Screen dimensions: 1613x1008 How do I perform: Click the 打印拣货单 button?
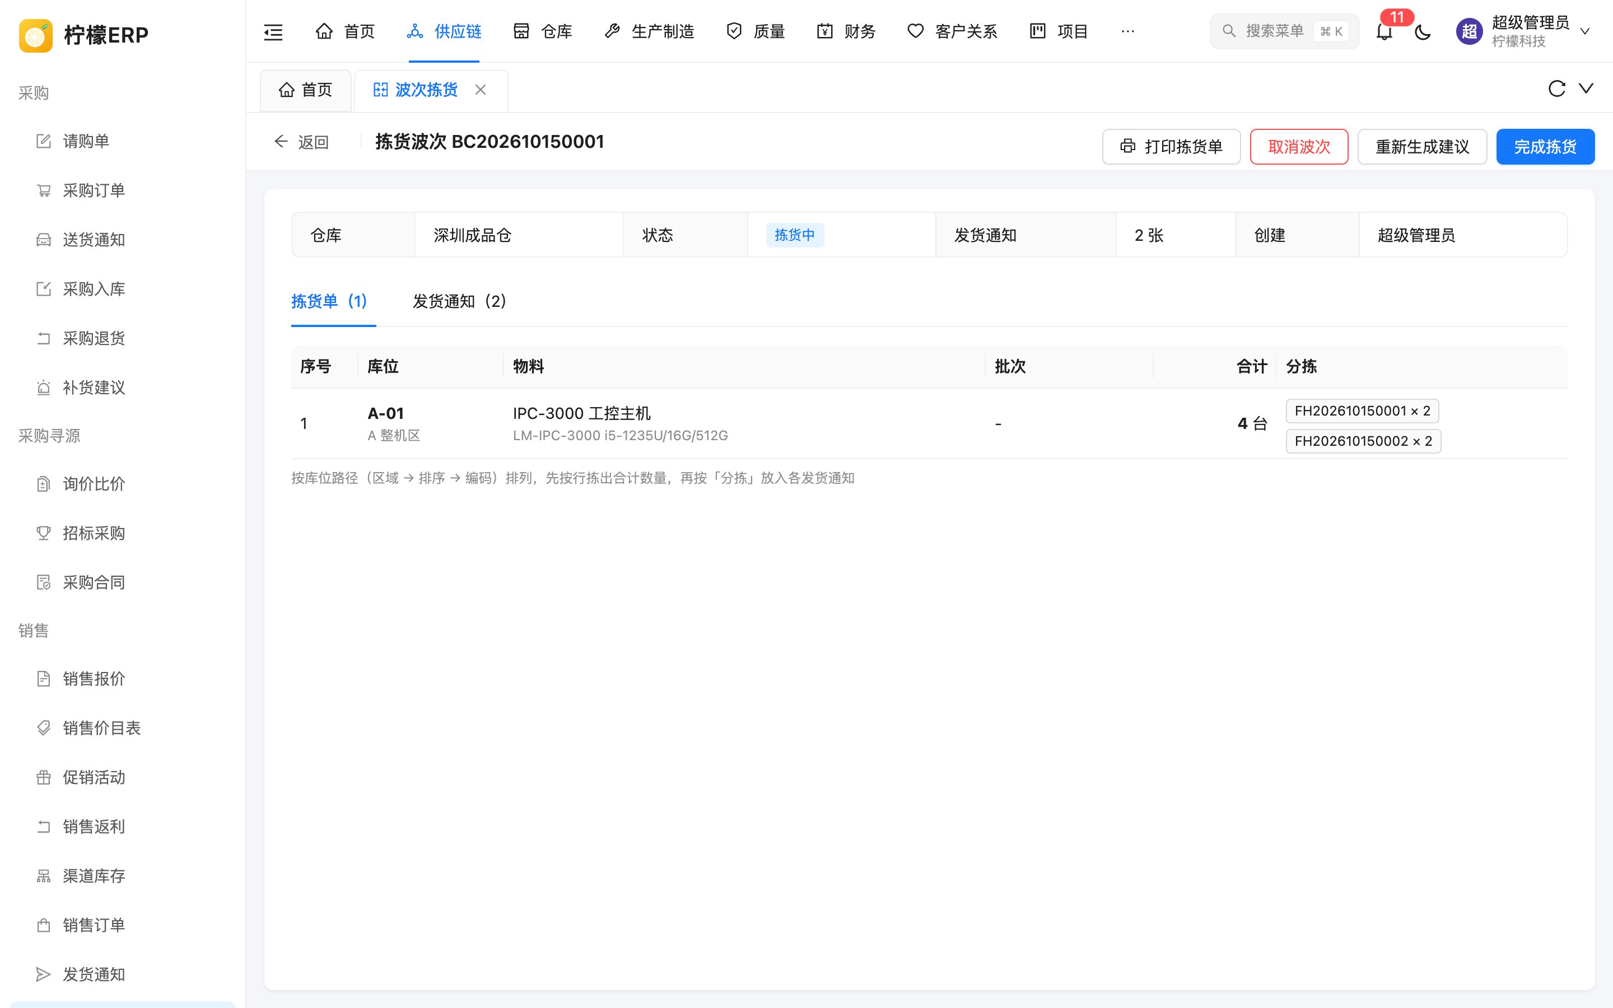[x=1171, y=147]
